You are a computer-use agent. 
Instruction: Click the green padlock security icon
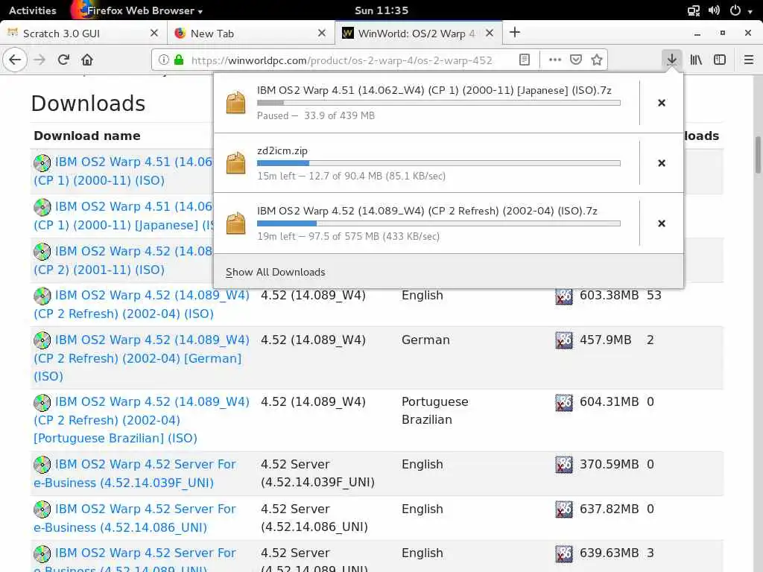179,60
